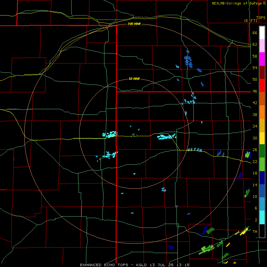The width and height of the screenshot is (267, 267).
Task: Select the dark green legend swatch
Action: [262, 151]
